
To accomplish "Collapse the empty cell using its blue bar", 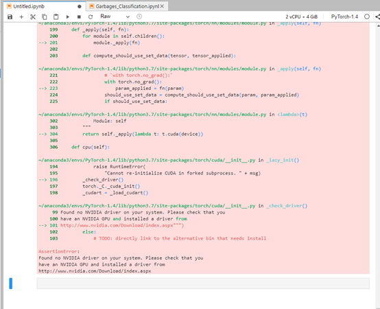I will tap(11, 284).
